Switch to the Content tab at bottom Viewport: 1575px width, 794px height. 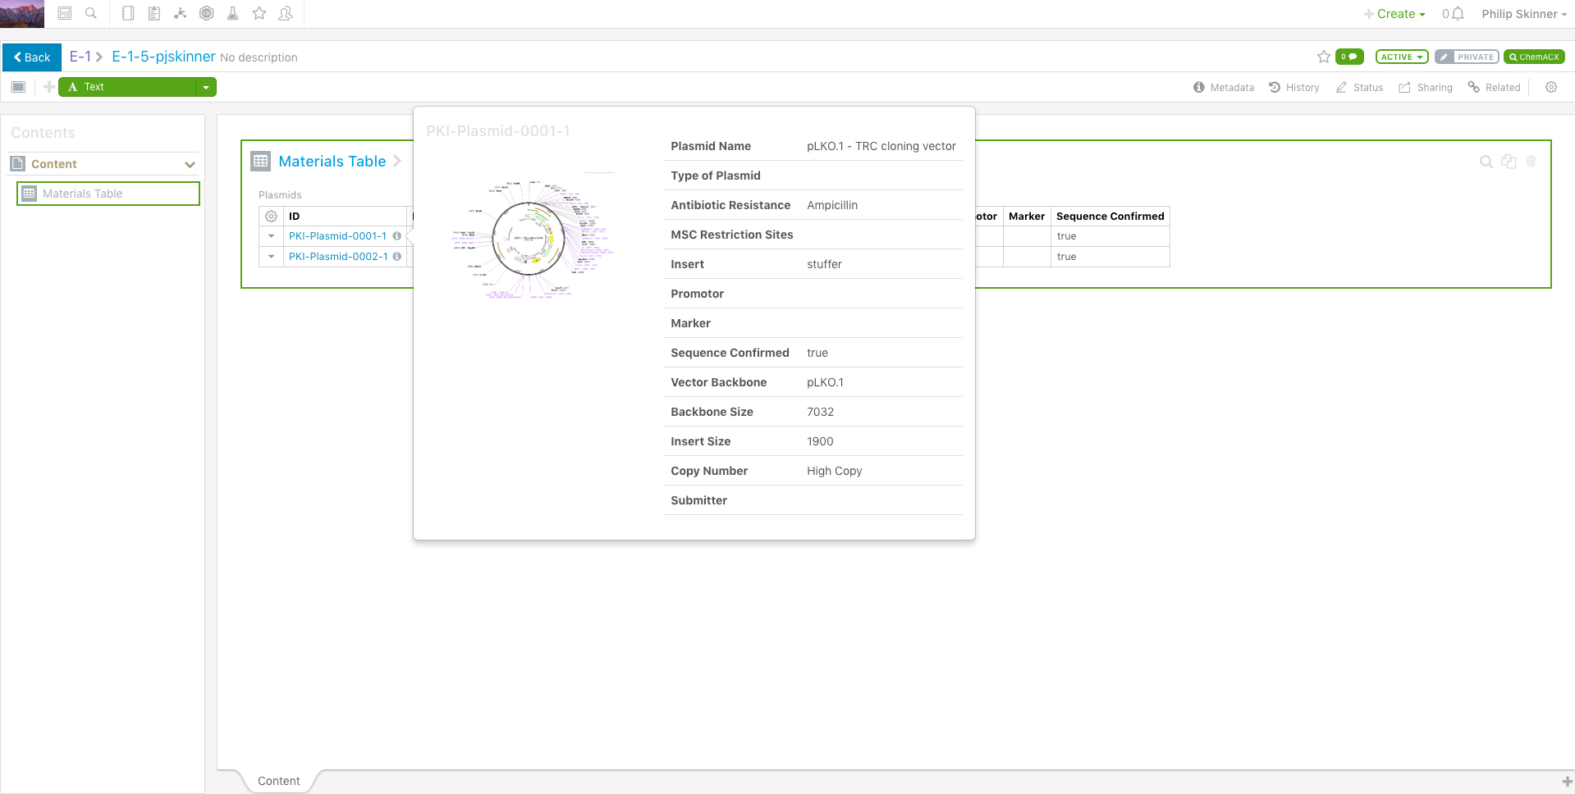[x=278, y=781]
